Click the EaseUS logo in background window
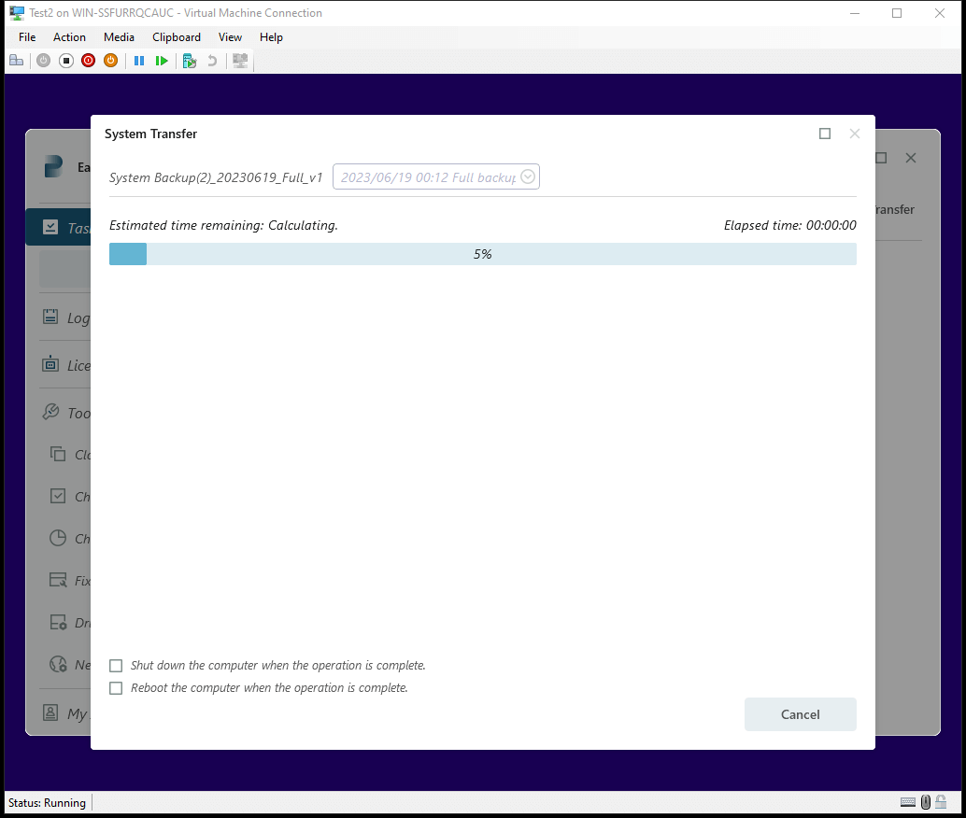Image resolution: width=966 pixels, height=818 pixels. coord(53,166)
